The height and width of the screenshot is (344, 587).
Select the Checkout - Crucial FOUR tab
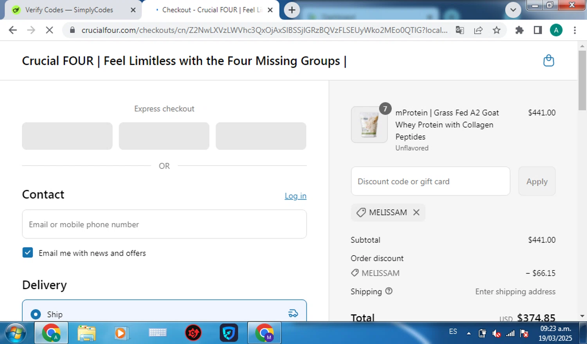pos(211,10)
